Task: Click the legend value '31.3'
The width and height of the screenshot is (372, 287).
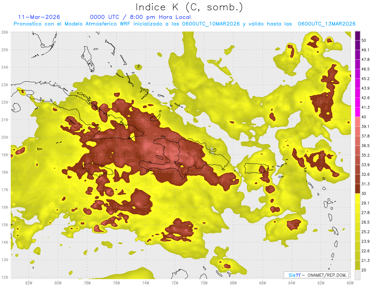Action: [365, 184]
